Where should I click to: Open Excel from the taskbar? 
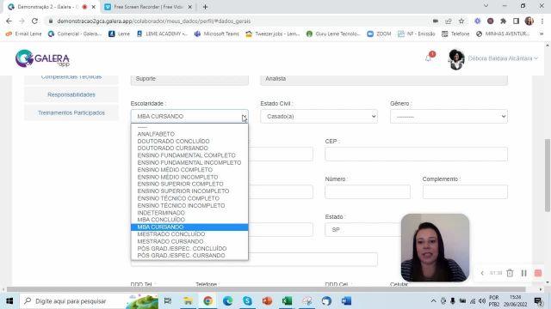(x=287, y=301)
